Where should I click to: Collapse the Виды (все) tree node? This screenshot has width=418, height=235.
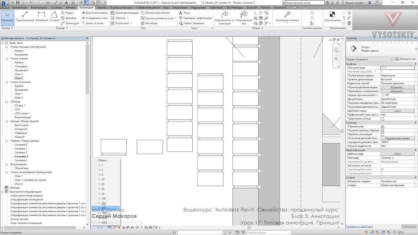pos(2,43)
